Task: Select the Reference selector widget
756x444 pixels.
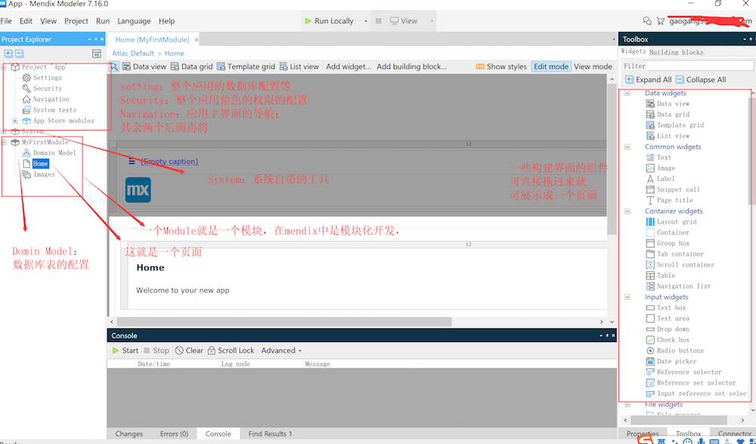Action: 683,372
